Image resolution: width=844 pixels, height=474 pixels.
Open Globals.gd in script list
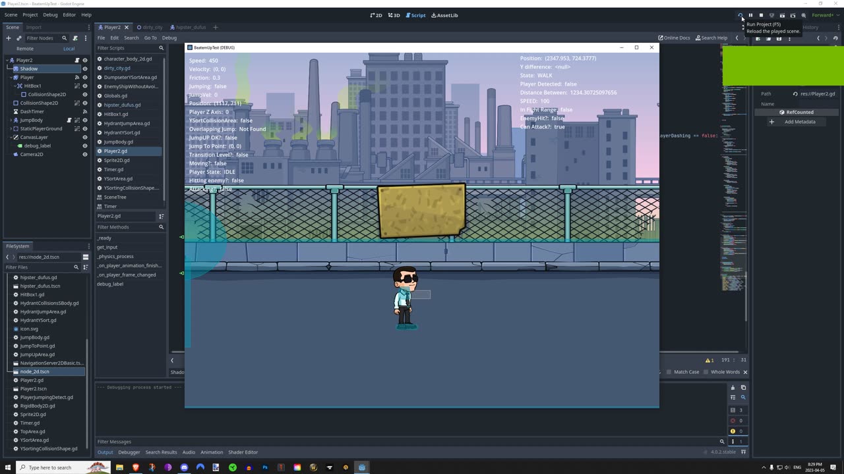(115, 95)
